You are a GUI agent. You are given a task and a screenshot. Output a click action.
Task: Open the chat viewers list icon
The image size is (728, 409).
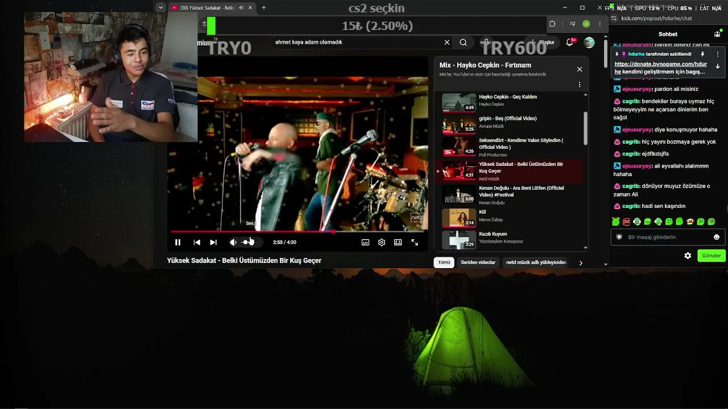718,34
